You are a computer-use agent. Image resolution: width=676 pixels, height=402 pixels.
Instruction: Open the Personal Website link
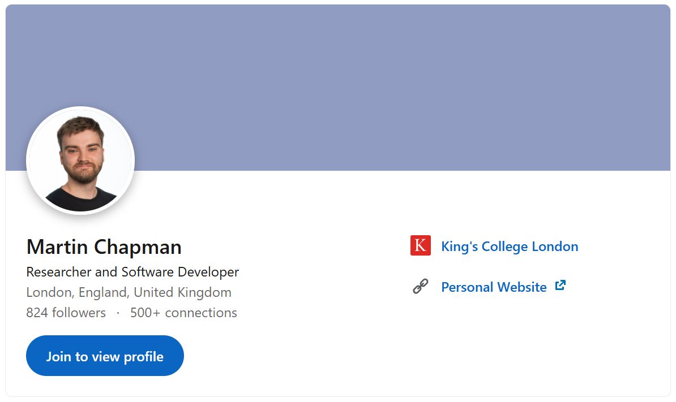(494, 287)
